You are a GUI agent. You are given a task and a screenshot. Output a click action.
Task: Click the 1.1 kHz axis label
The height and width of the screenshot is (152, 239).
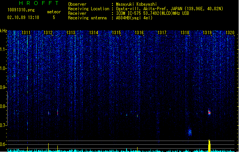click(3, 49)
